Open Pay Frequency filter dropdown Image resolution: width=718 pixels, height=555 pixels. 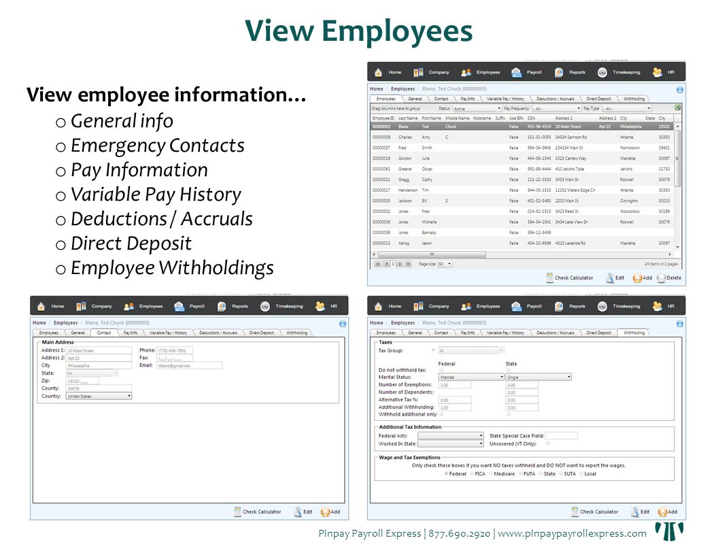556,109
